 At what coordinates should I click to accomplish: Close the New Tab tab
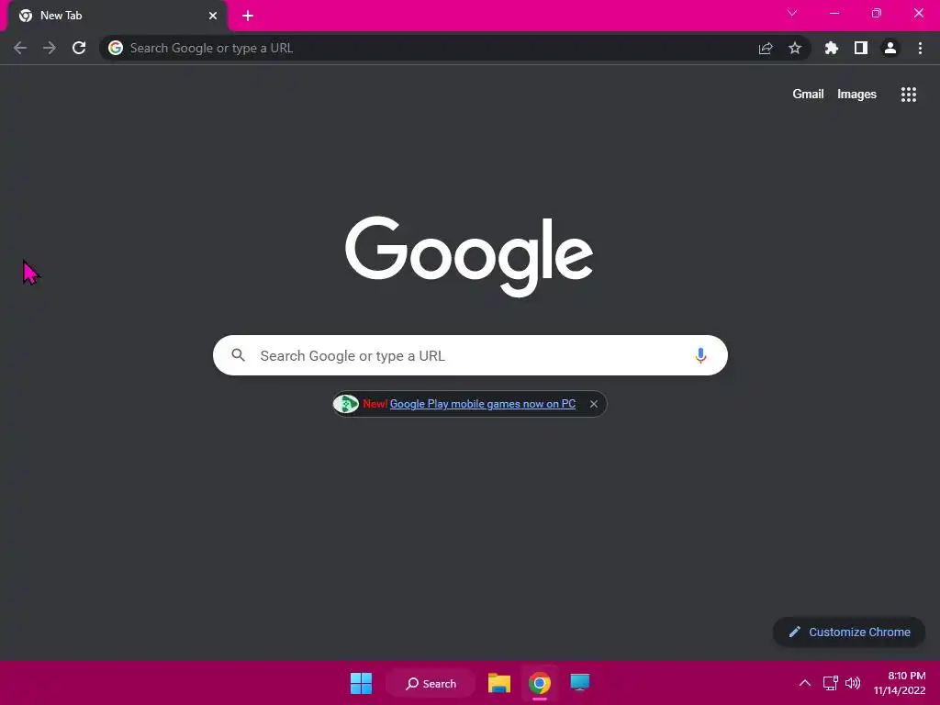tap(213, 16)
